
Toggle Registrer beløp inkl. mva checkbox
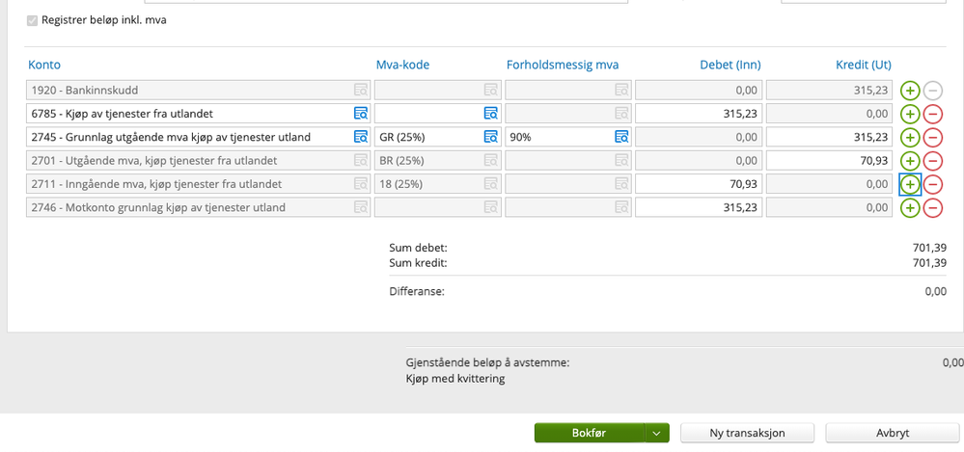(32, 20)
